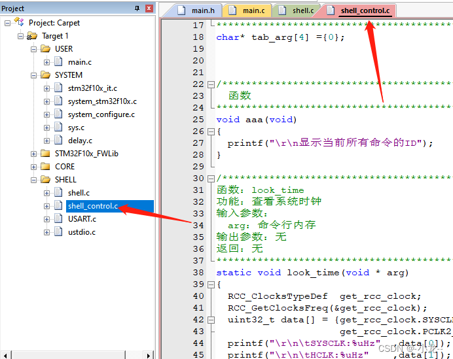Select highlighted shell_control.c in tree

tap(110, 206)
